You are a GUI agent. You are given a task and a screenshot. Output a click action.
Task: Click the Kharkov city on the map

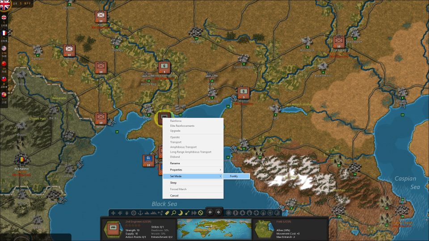[x=195, y=33]
